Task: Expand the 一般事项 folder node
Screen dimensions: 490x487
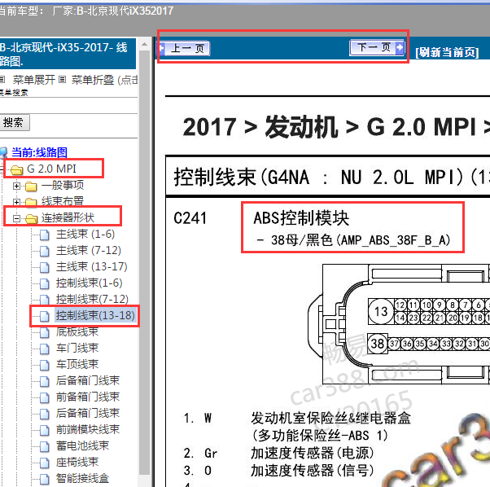Action: point(16,186)
